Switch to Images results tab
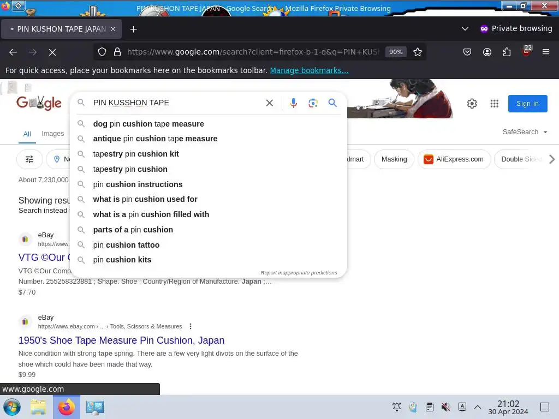Image resolution: width=559 pixels, height=419 pixels. 53,134
